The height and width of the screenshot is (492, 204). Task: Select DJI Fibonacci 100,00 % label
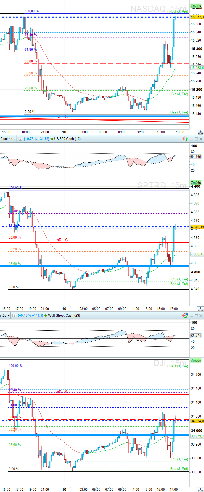[16, 366]
